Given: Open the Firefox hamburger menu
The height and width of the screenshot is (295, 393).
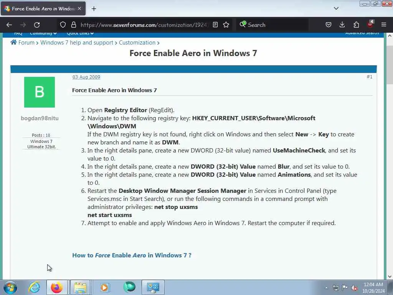Looking at the screenshot, I should [x=384, y=25].
